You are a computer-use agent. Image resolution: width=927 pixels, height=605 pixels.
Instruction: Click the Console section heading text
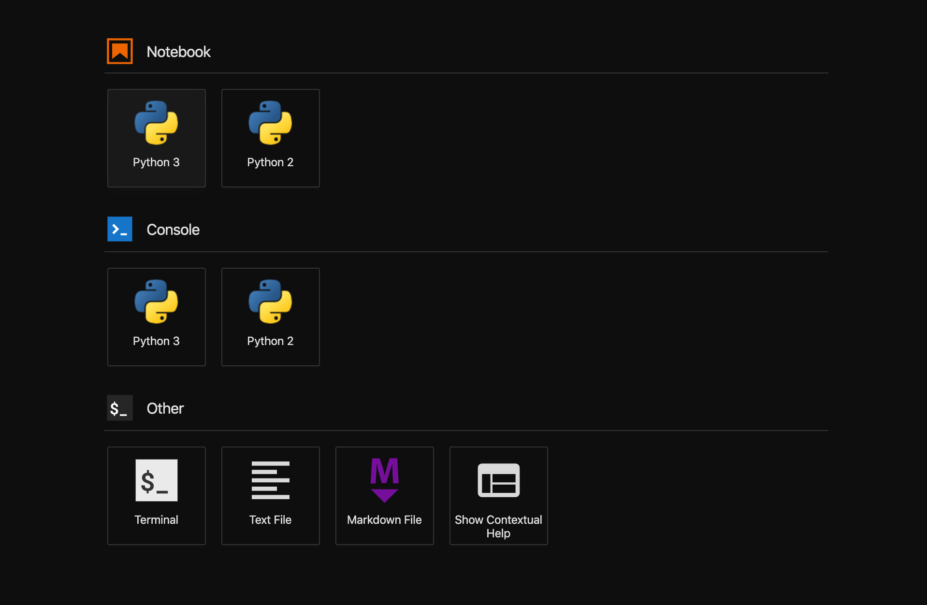point(173,230)
